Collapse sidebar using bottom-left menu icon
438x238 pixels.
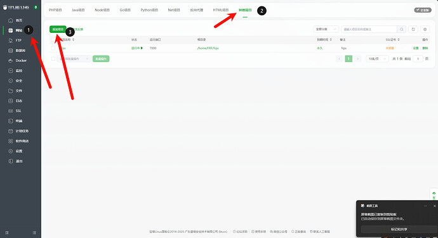coord(7,232)
